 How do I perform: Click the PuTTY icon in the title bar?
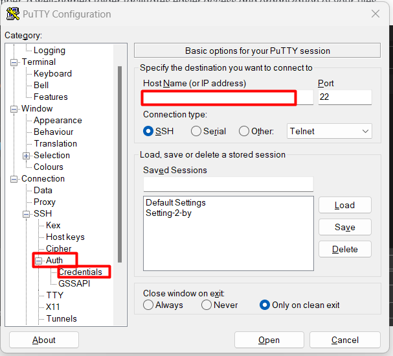pos(12,14)
